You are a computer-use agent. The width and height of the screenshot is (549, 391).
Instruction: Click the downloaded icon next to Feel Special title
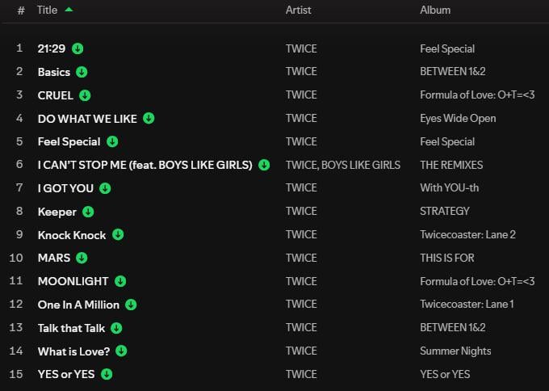[x=112, y=141]
